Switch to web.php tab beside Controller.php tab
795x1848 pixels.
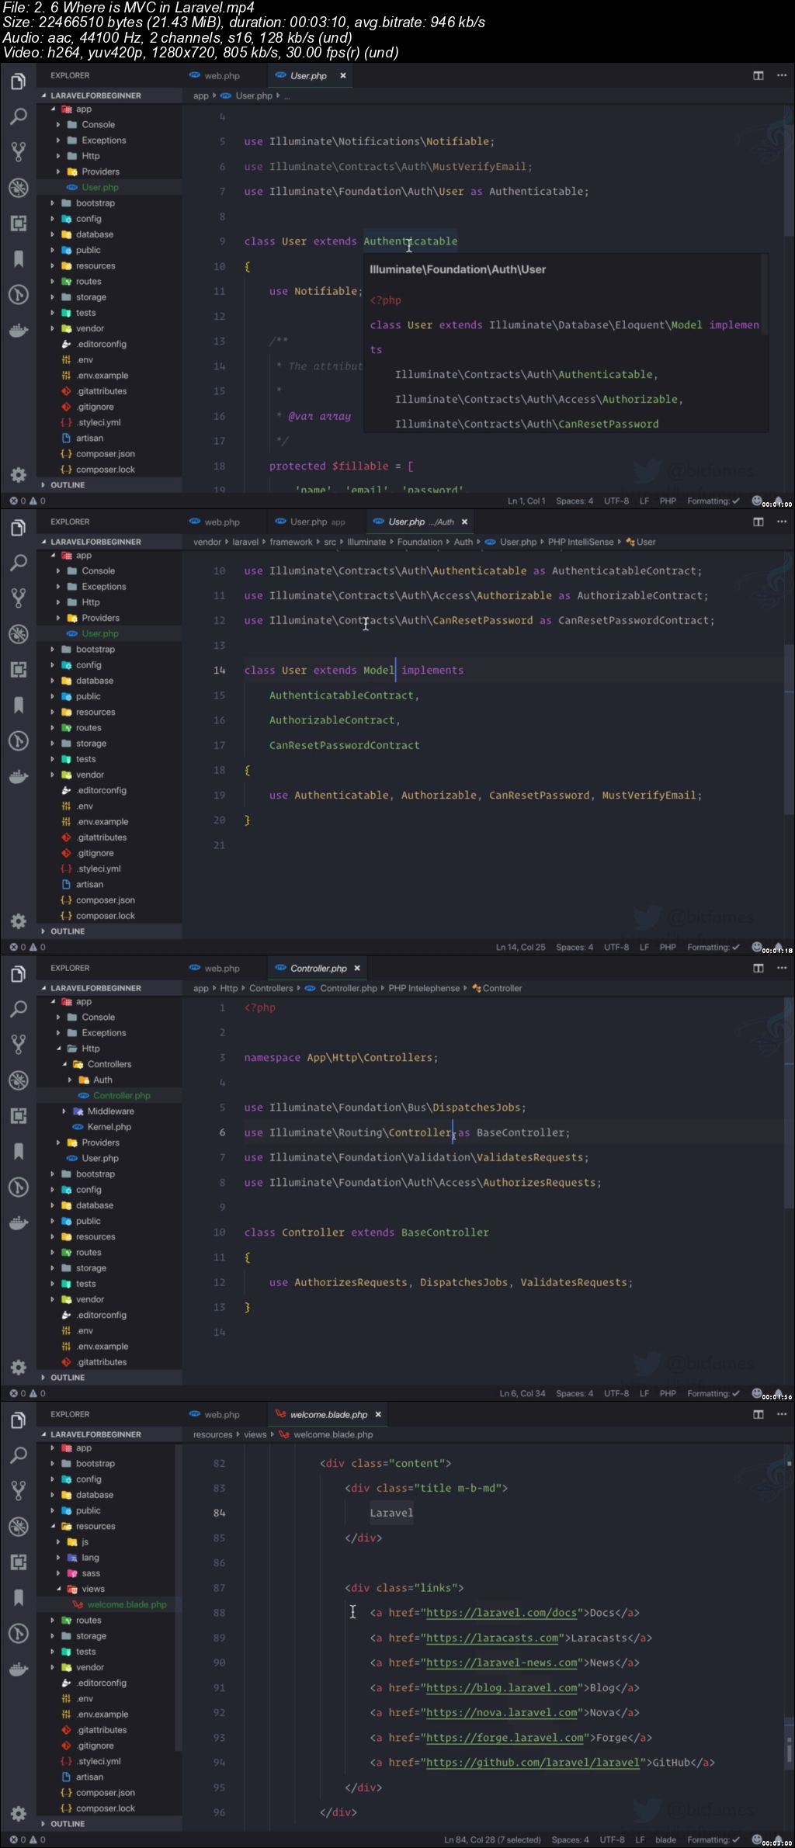[x=215, y=968]
